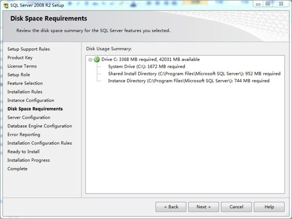Select the License Terms step

(22, 66)
